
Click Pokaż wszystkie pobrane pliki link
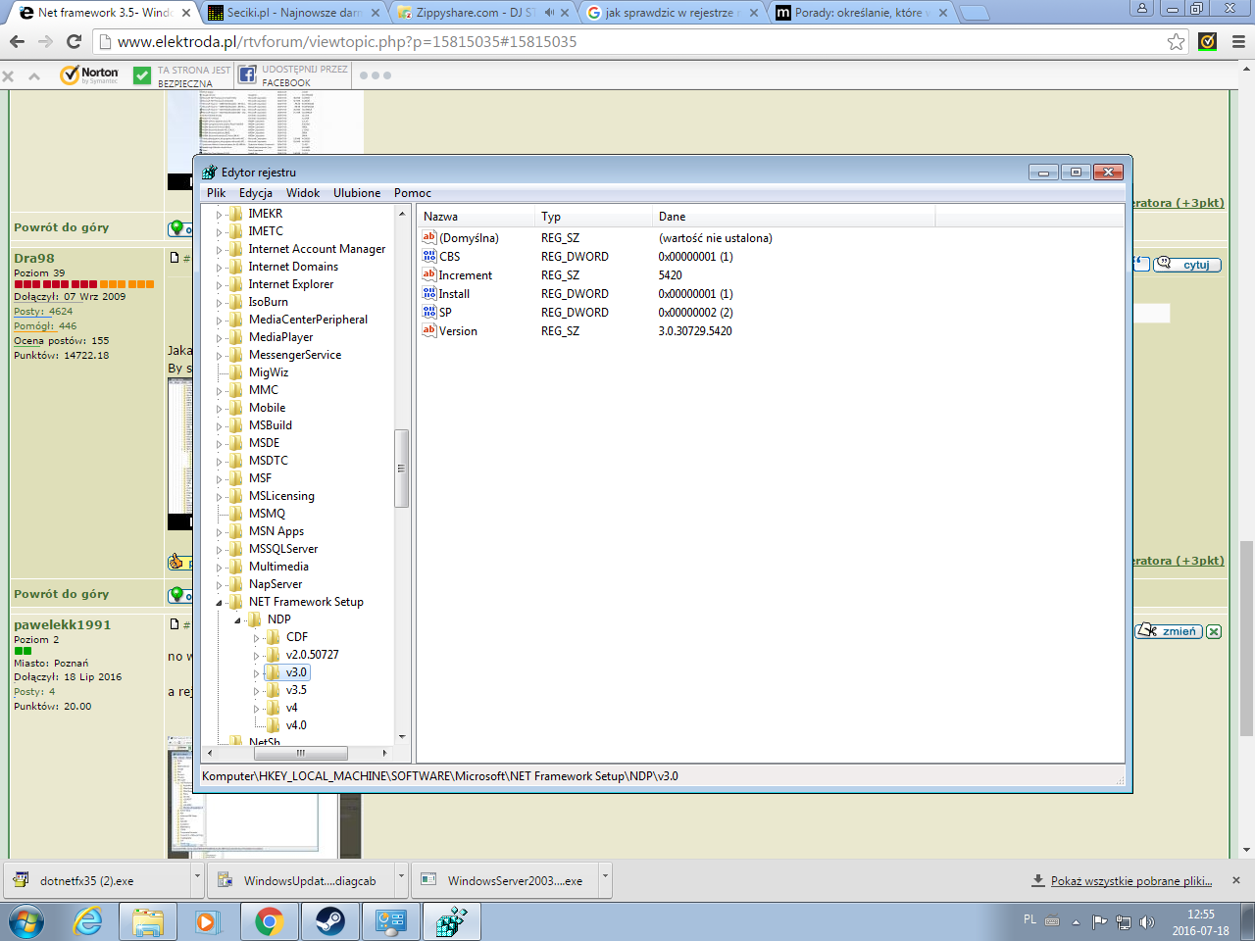point(1131,881)
